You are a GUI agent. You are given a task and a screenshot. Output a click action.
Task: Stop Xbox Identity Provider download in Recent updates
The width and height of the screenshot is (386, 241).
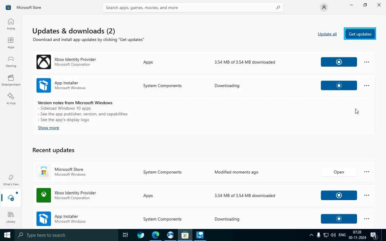[339, 196]
